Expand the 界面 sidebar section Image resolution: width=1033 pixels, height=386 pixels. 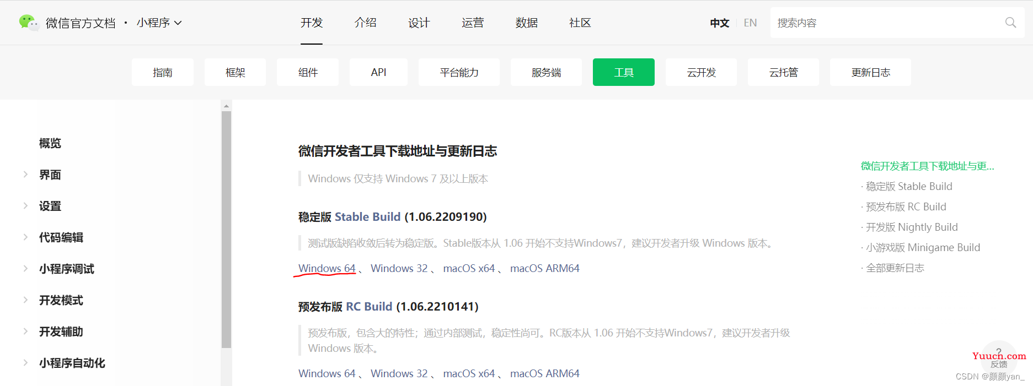[25, 175]
